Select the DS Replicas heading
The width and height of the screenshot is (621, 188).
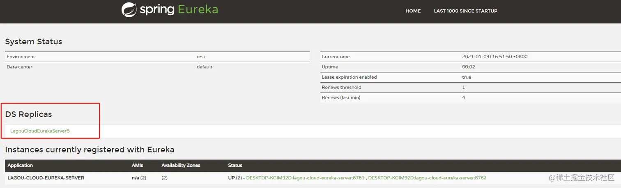pyautogui.click(x=29, y=114)
